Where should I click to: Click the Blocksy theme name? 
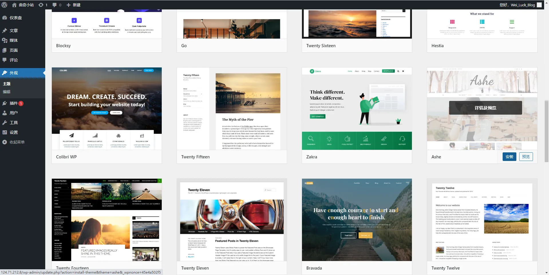(x=63, y=46)
